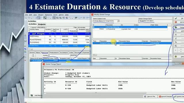Click the move-down arrow in the dialog
Image resolution: width=184 pixels, height=103 pixels.
tap(181, 51)
